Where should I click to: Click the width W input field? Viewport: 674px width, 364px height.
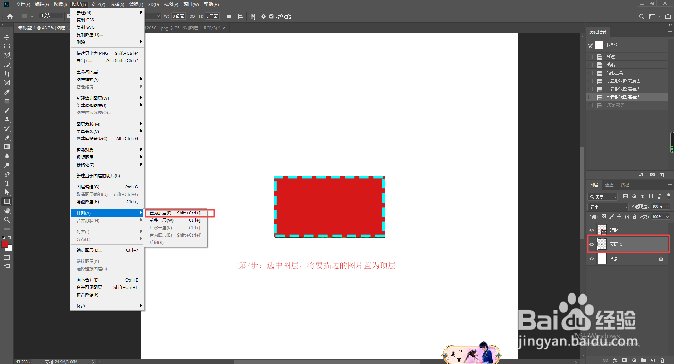[x=178, y=16]
